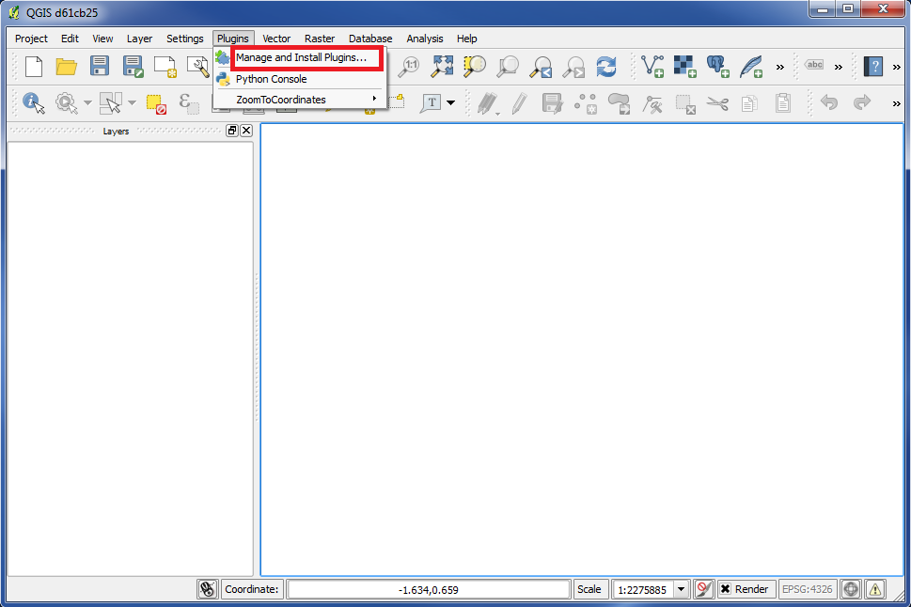Viewport: 911px width, 607px height.
Task: Click the EPSG:4326 status label
Action: (x=807, y=589)
